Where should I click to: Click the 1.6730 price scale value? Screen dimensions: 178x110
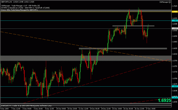coord(175,72)
